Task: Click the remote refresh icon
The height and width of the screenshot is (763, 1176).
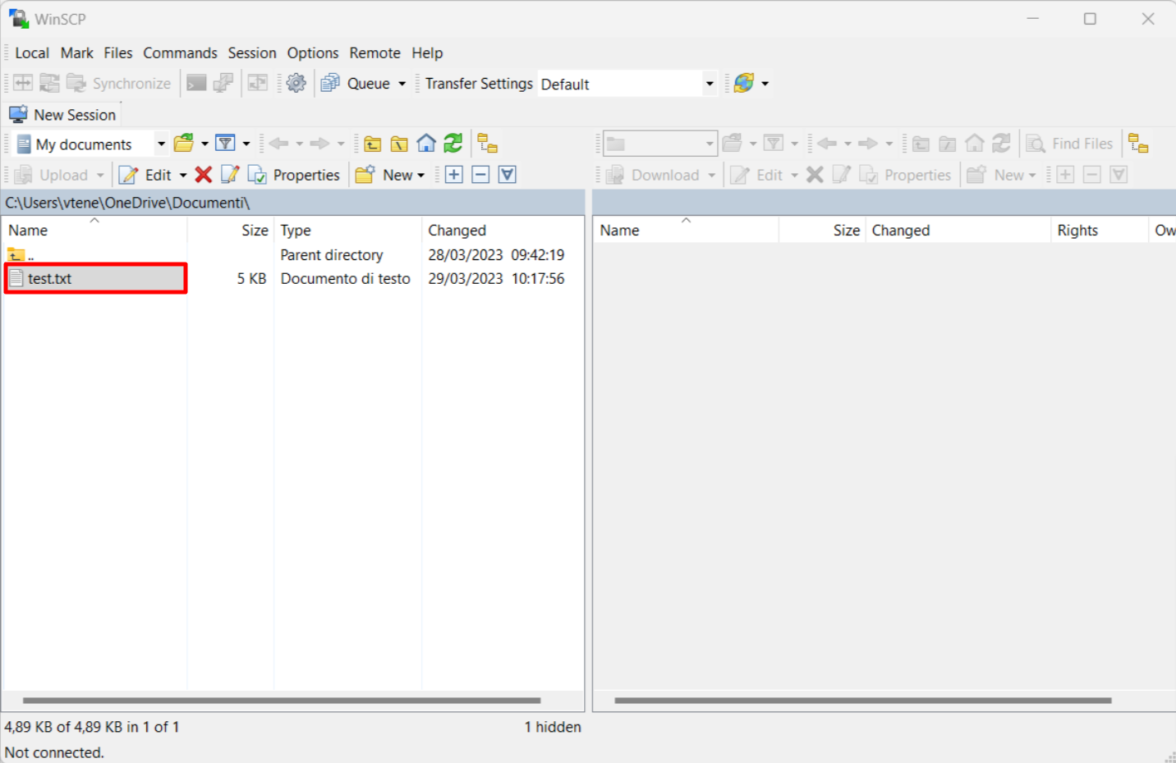Action: (1001, 144)
